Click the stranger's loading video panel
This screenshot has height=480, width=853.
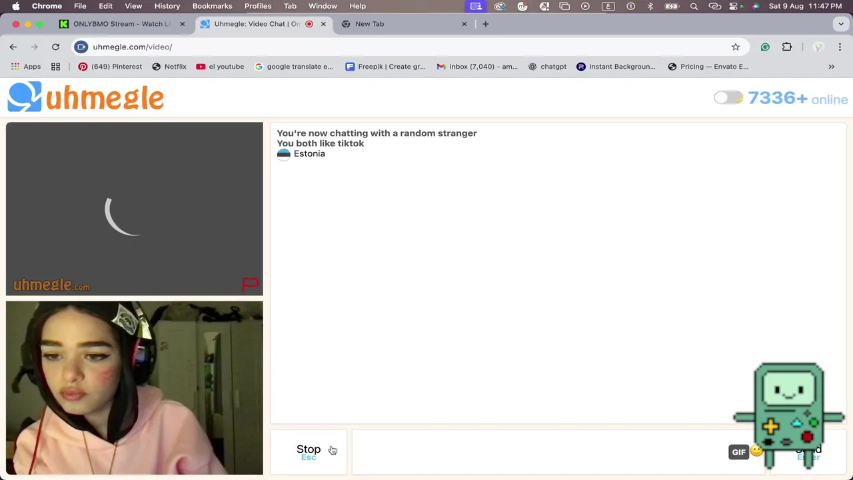(135, 209)
